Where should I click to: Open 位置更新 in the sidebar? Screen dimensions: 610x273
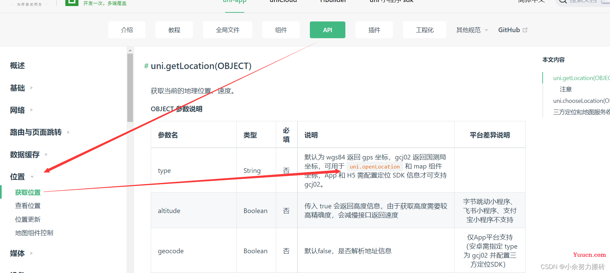tap(28, 219)
